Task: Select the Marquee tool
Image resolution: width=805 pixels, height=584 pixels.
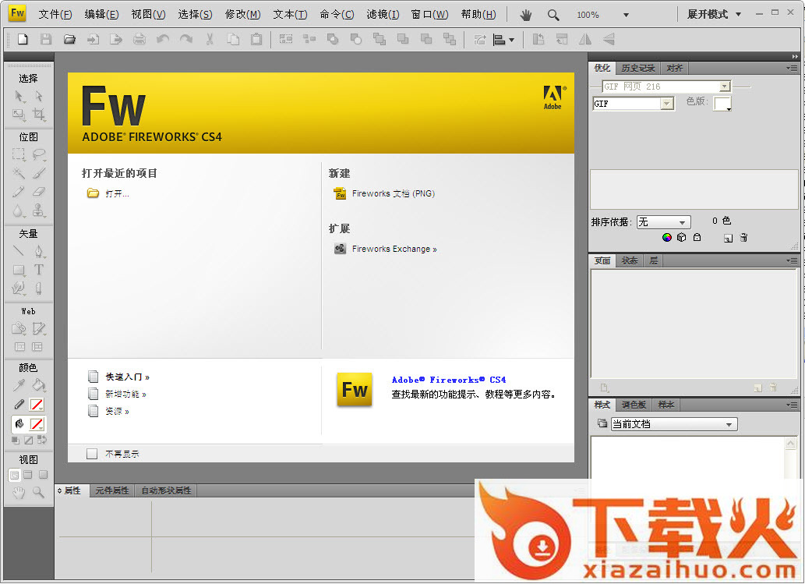Action: pos(19,154)
